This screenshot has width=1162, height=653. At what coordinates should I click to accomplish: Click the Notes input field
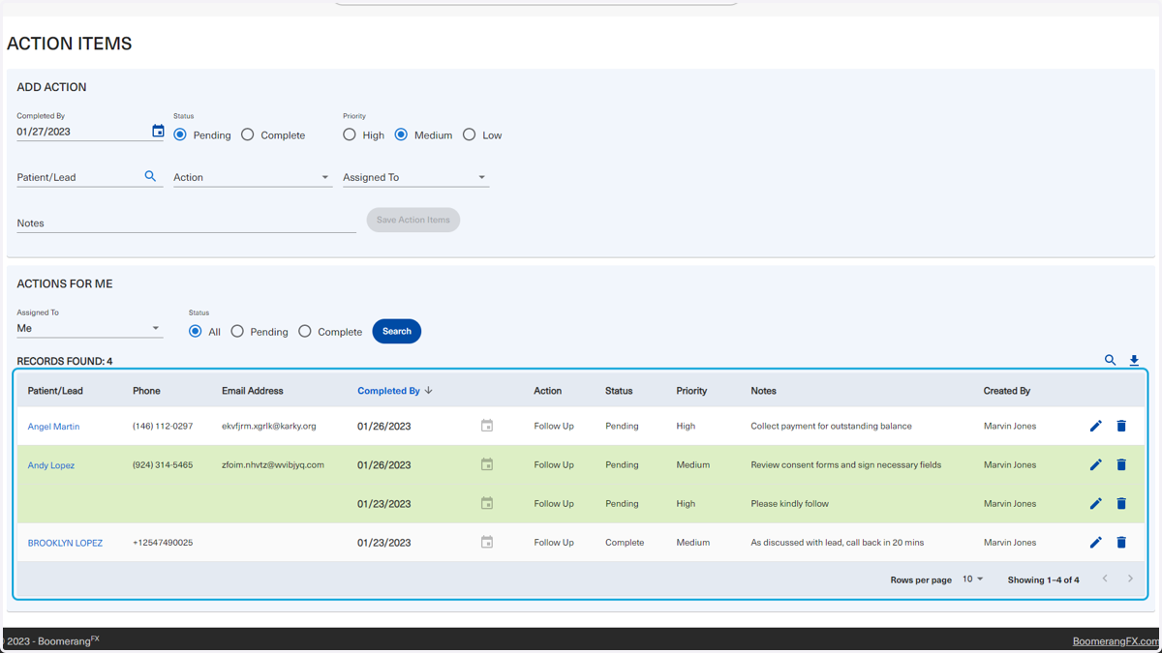186,223
